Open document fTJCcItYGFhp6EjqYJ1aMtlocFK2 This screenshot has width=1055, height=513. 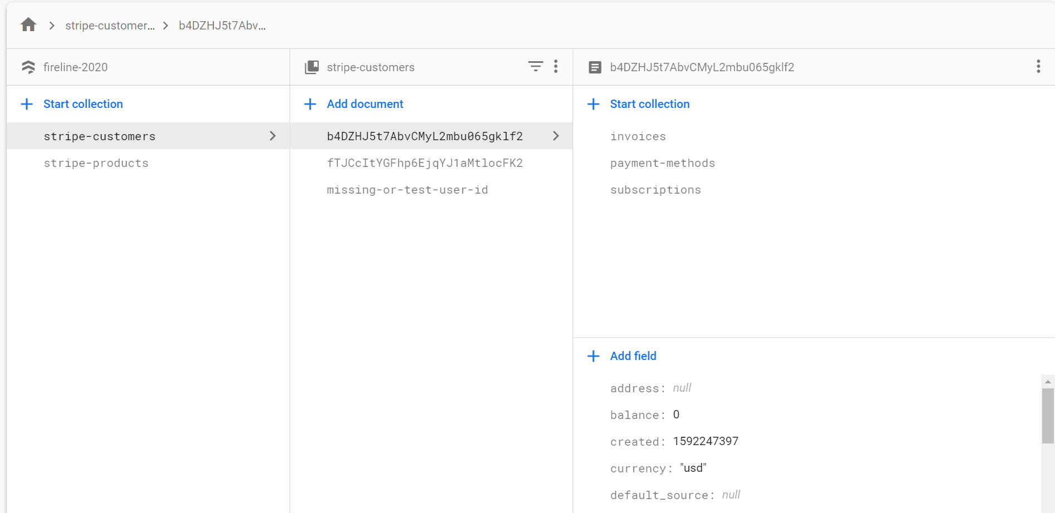tap(424, 163)
